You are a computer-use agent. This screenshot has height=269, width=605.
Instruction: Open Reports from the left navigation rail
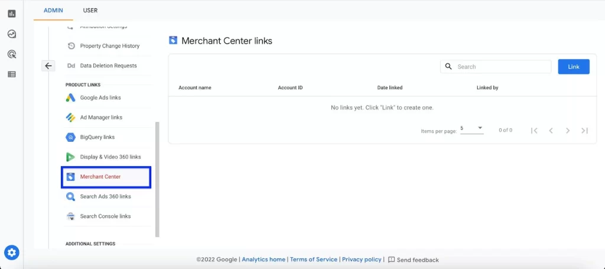[x=12, y=14]
